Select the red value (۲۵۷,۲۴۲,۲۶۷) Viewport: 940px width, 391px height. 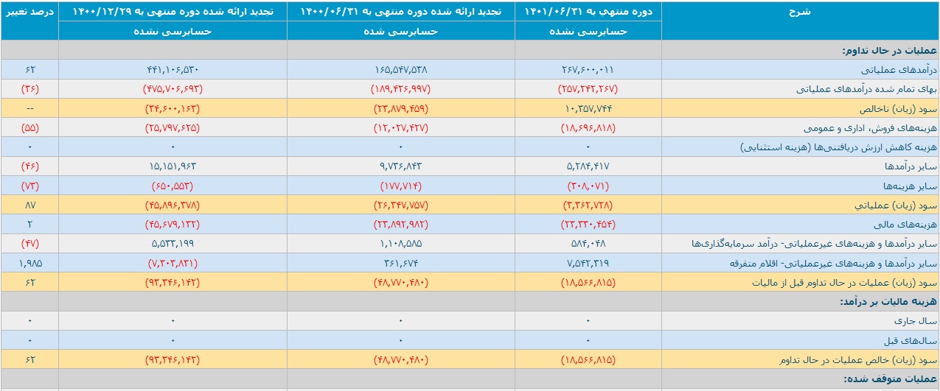[588, 89]
